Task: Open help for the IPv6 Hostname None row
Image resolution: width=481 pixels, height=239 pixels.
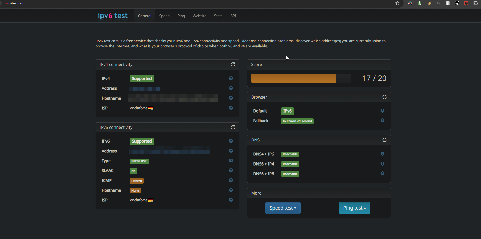Action: pyautogui.click(x=231, y=190)
